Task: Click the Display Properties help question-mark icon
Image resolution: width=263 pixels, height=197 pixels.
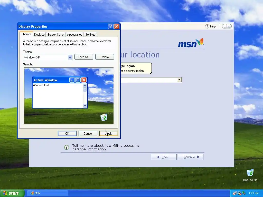Action: (111, 26)
